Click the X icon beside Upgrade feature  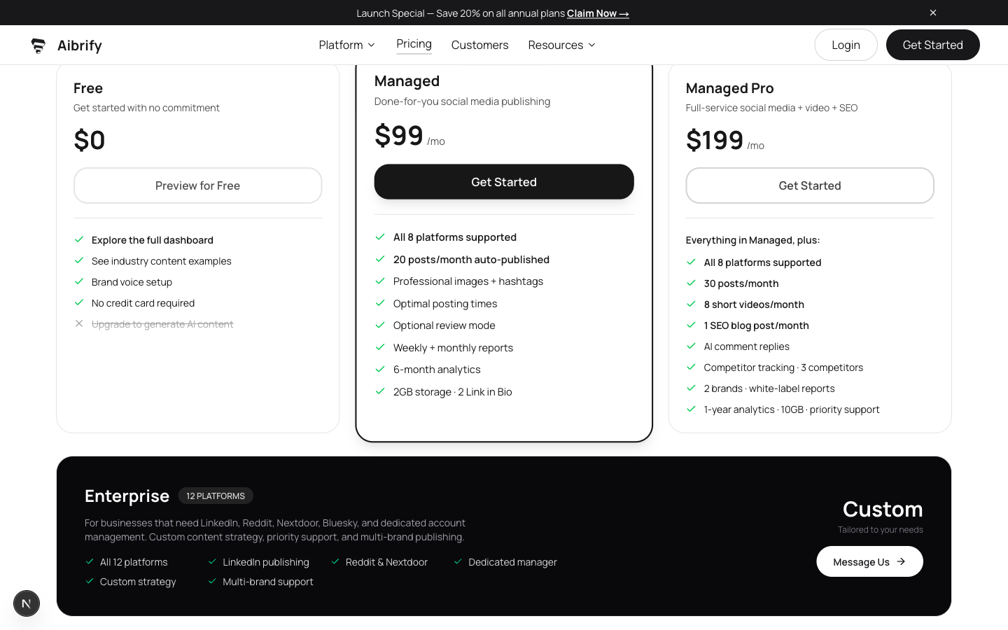tap(79, 323)
